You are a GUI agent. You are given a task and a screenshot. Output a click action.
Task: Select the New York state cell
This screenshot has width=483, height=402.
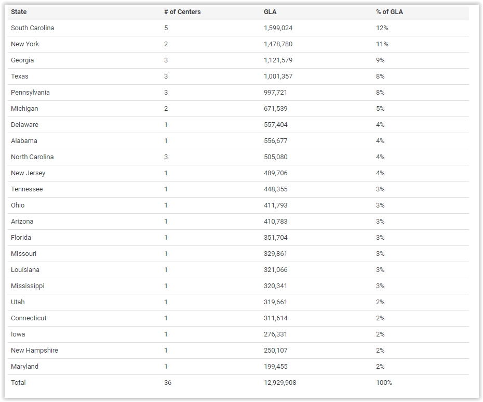pyautogui.click(x=25, y=44)
